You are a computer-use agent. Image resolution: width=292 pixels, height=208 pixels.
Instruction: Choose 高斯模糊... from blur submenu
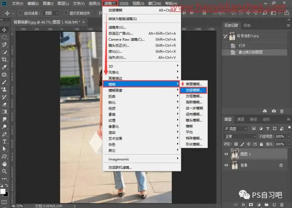pyautogui.click(x=194, y=102)
